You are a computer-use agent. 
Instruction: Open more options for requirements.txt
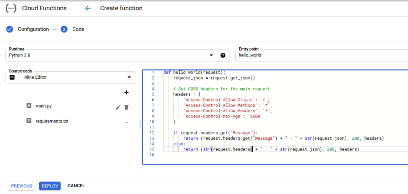[126, 121]
